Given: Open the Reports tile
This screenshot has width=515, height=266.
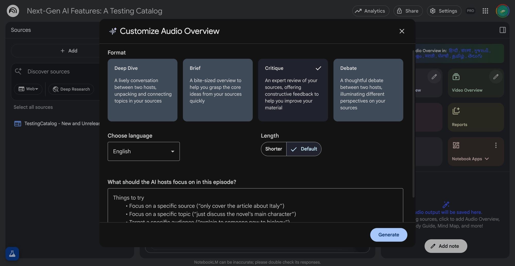Looking at the screenshot, I should coord(476,117).
